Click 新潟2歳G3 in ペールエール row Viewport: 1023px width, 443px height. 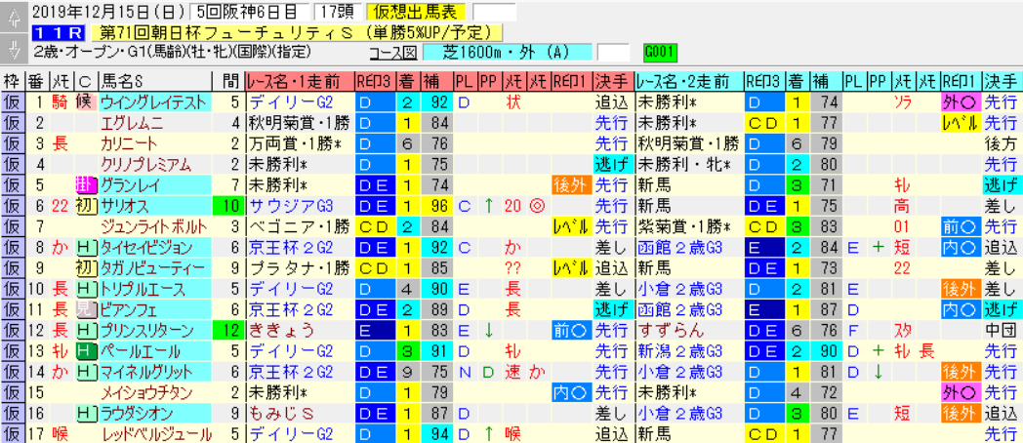(x=689, y=351)
